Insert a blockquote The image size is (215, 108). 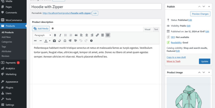click(x=76, y=35)
